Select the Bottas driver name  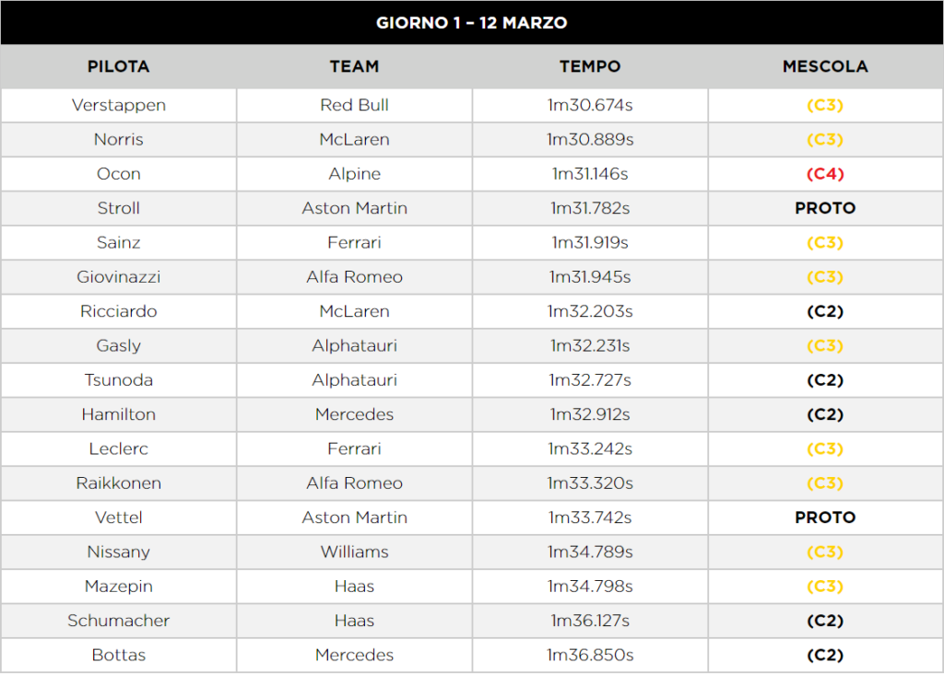119,656
